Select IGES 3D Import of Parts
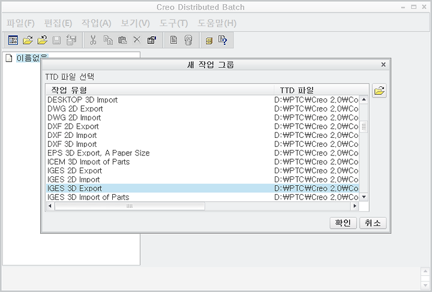 tap(203, 197)
